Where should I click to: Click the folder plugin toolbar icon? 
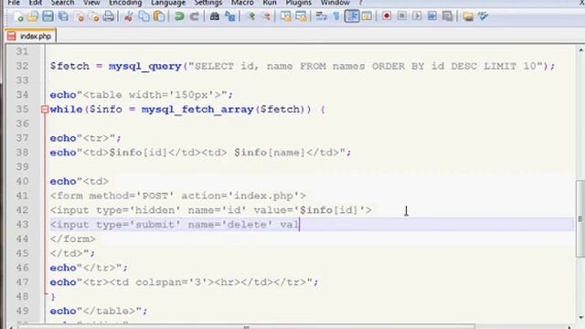pos(468,16)
